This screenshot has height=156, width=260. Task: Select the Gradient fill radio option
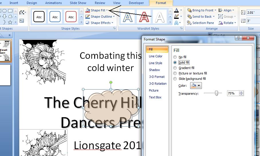point(175,68)
